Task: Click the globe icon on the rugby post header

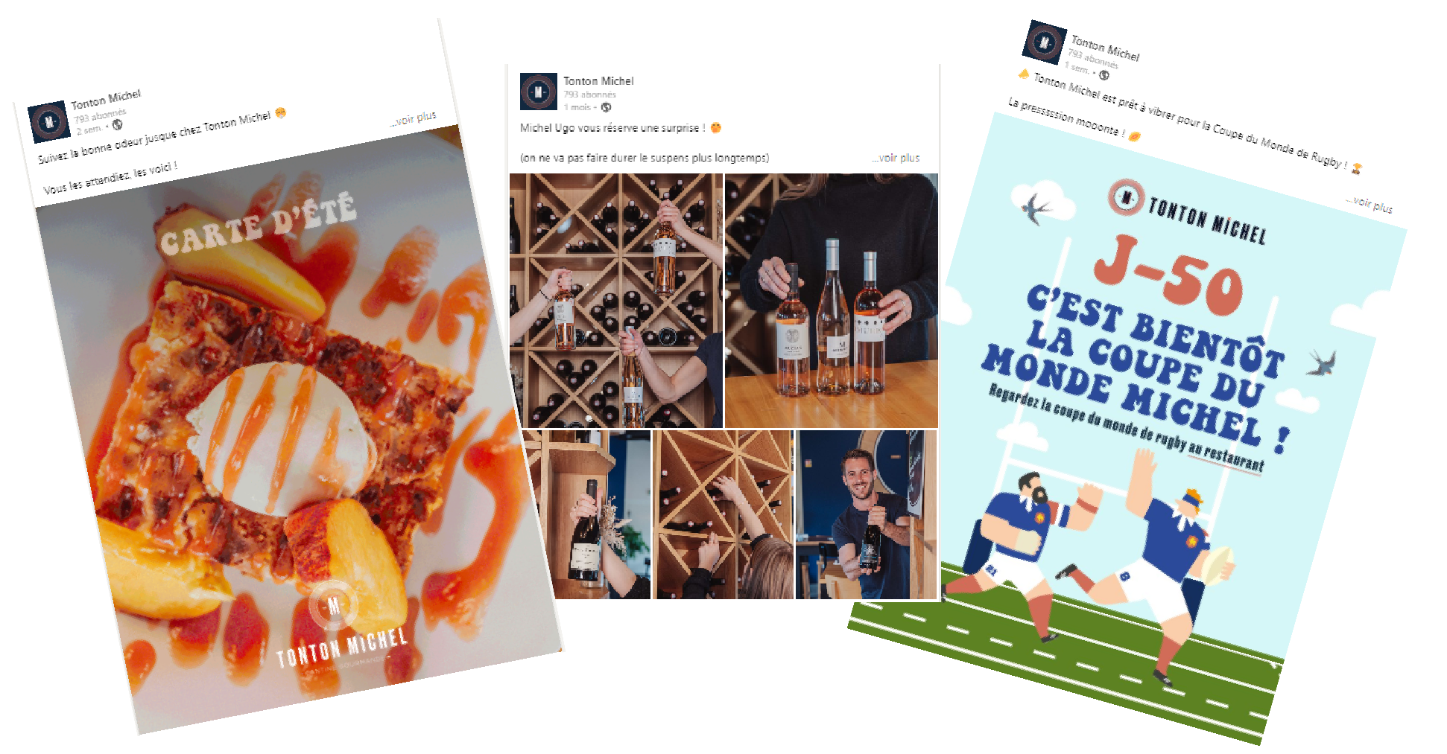Action: (1104, 75)
